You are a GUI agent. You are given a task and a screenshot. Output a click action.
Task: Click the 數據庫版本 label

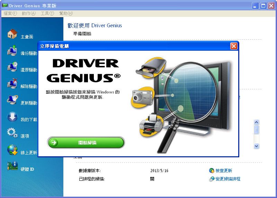[x=90, y=170]
